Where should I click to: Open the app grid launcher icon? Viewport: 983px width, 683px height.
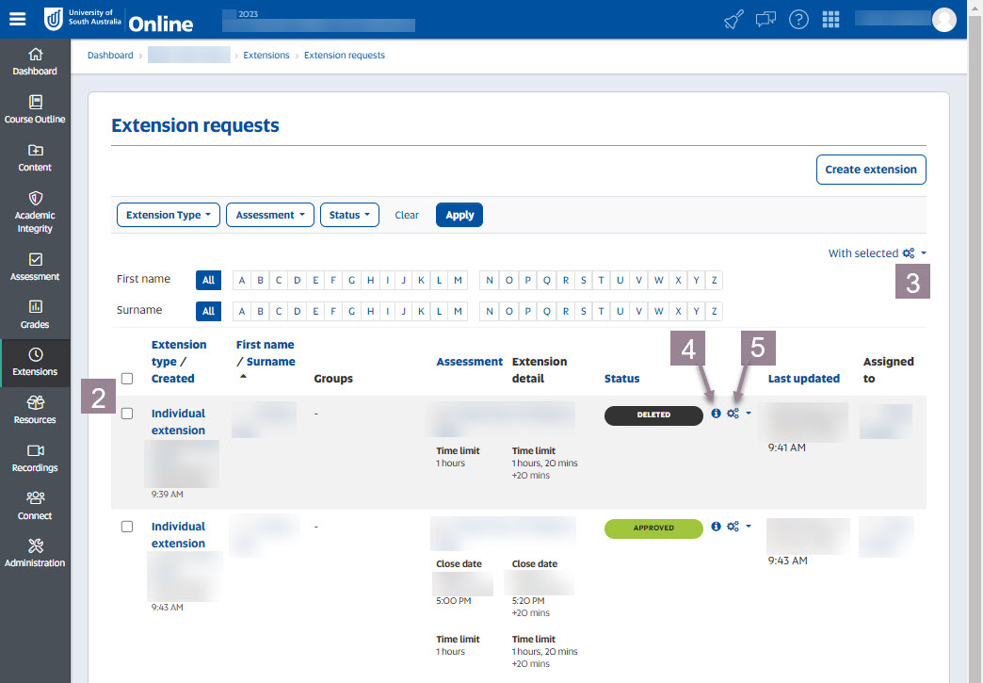830,20
